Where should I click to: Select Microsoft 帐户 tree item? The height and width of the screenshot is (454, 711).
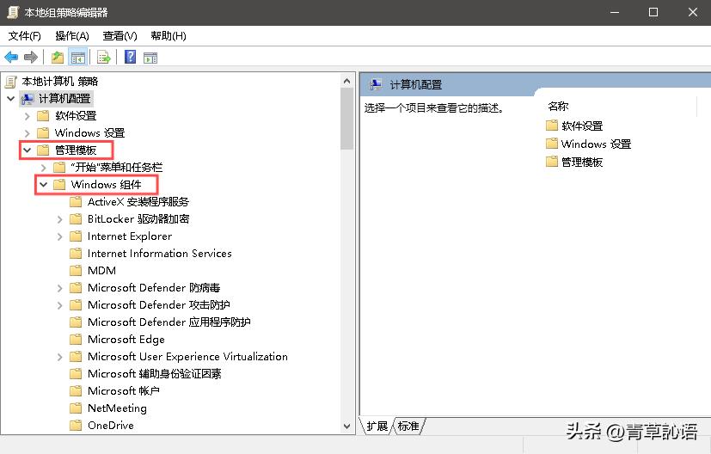[123, 391]
